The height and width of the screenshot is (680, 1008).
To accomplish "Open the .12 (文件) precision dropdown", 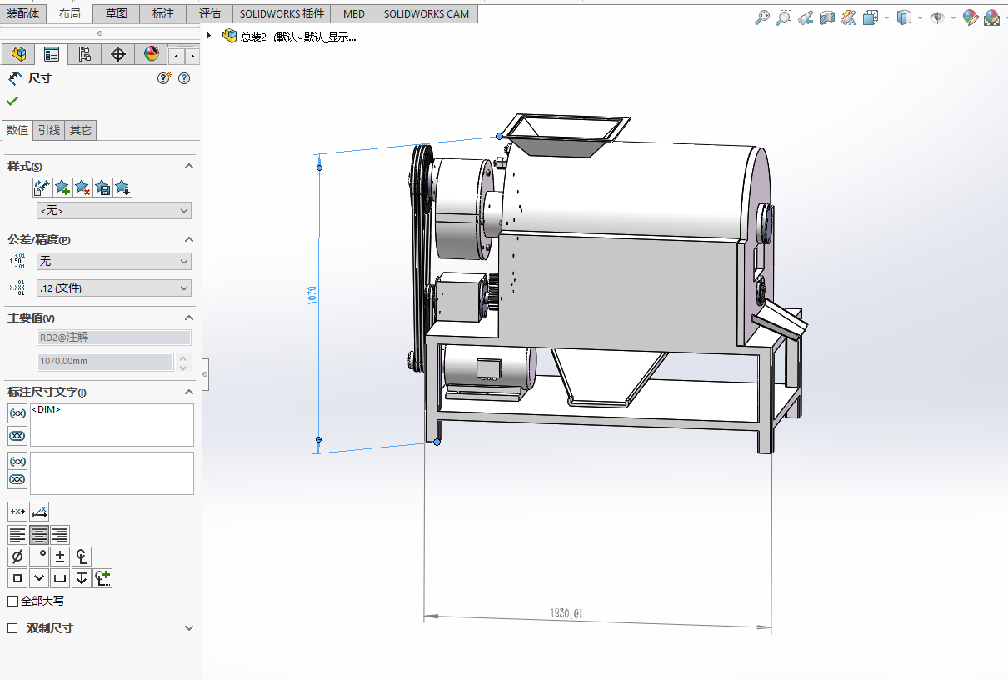I will [114, 288].
